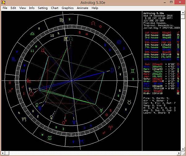
Task: Click the horizontal scrollbar right arrow
Action: point(179,153)
